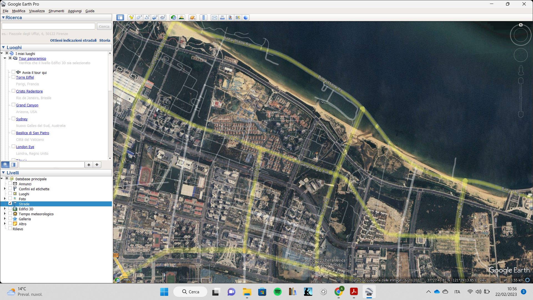Viewport: 533px width, 300px height.
Task: Expand the Tempo meteorologico layer
Action: [x=5, y=214]
